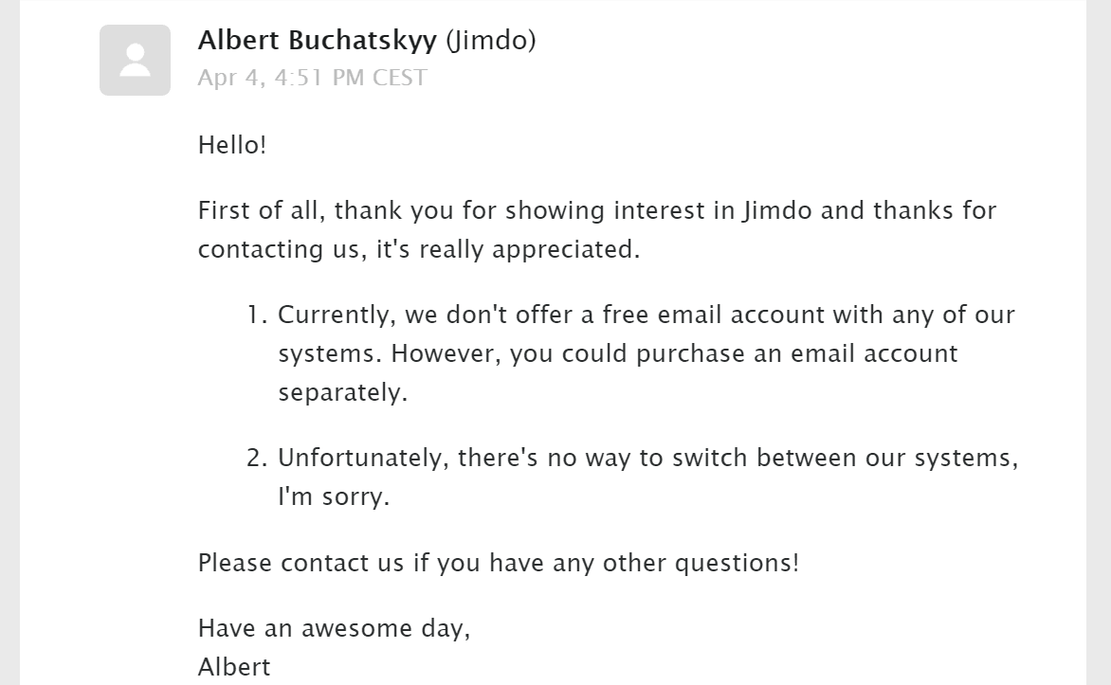Click the Hello! greeting line
1111x685 pixels.
pyautogui.click(x=231, y=145)
